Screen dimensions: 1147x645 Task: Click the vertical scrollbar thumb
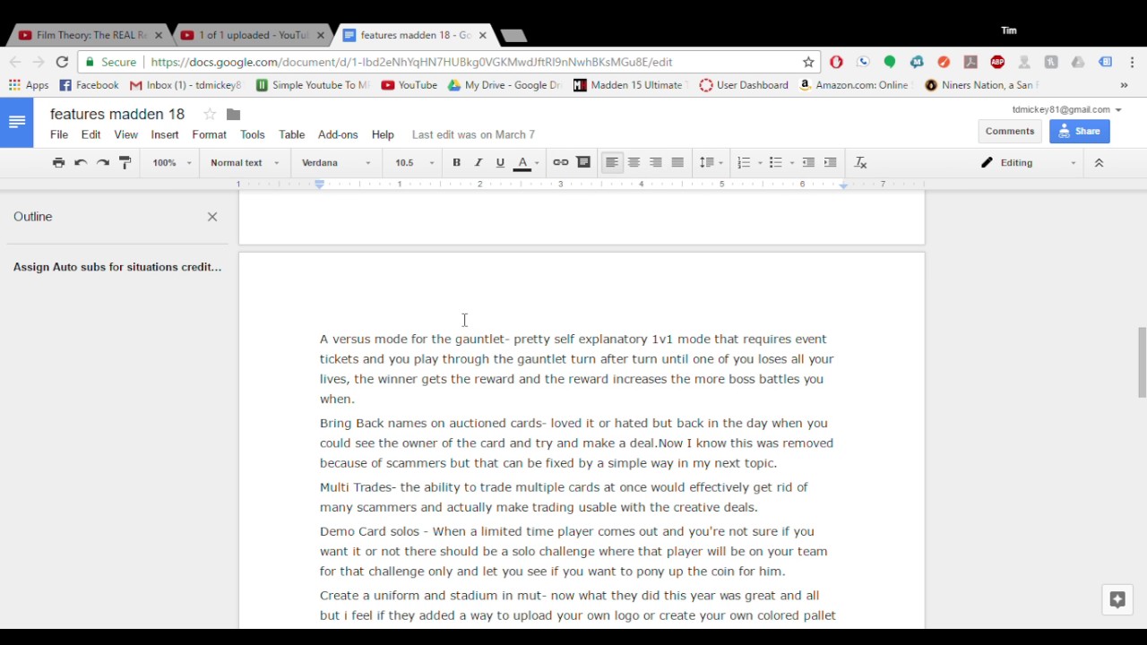[x=1142, y=363]
